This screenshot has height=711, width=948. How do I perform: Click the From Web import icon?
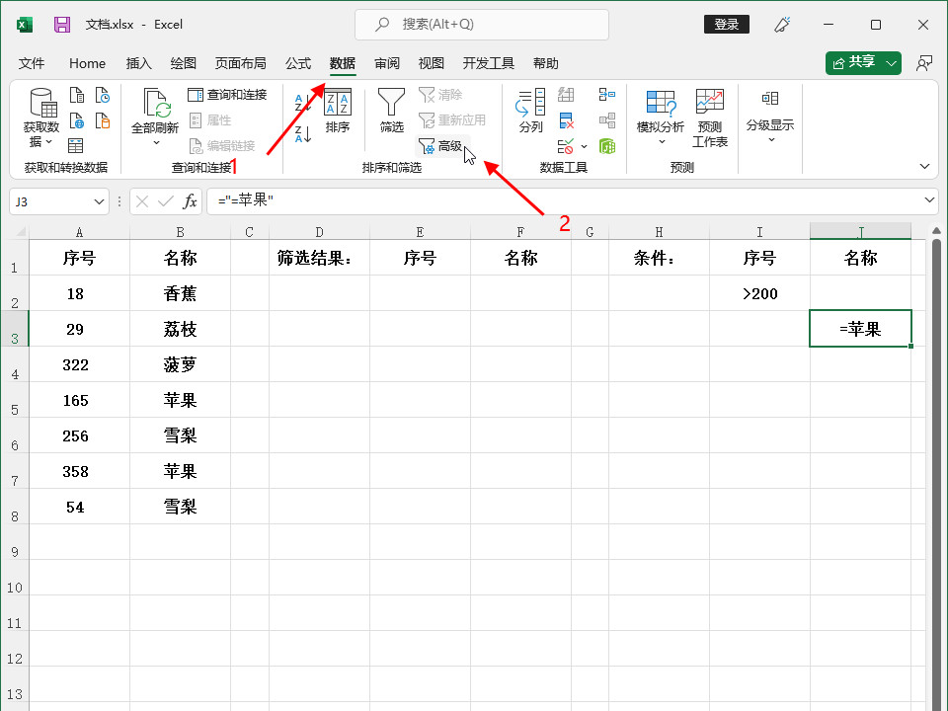pos(77,120)
